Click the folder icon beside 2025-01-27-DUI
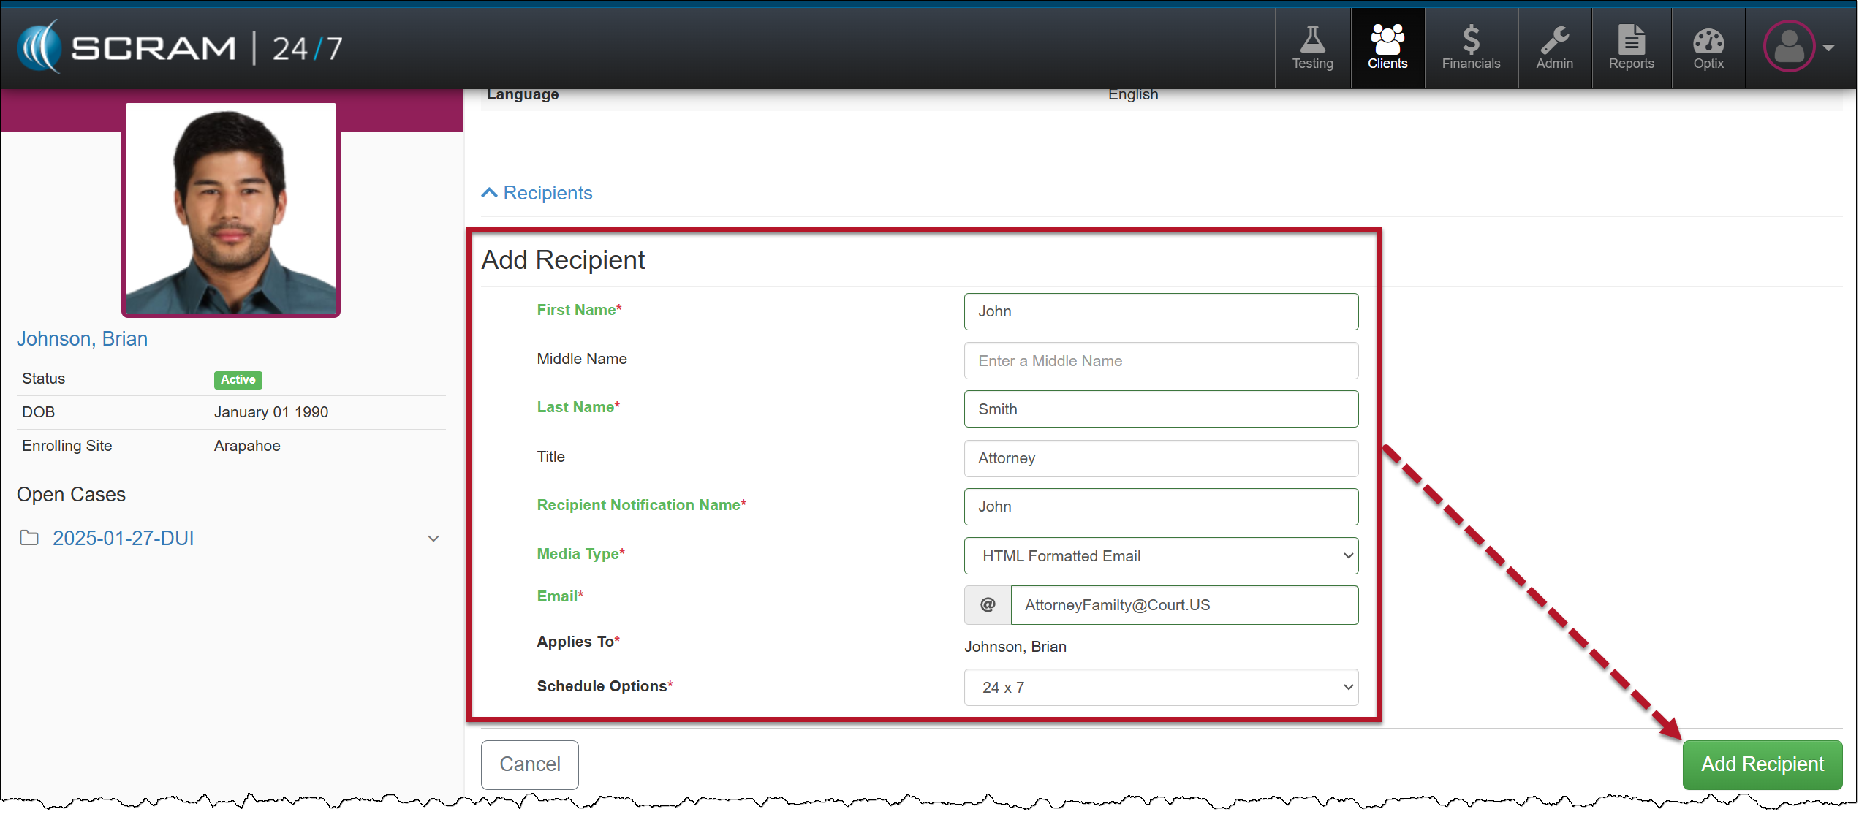Image resolution: width=1859 pixels, height=817 pixels. (x=29, y=538)
